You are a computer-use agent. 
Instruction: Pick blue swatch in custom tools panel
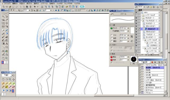click(13, 91)
